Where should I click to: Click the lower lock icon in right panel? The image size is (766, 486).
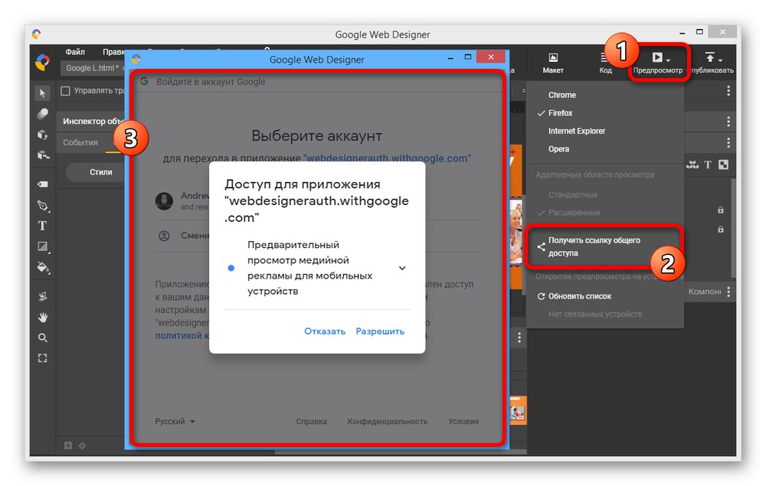click(x=721, y=229)
